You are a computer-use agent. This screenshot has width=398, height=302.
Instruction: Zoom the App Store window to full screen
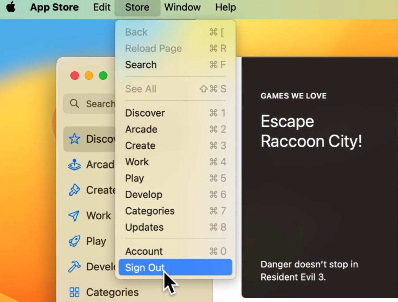[103, 76]
